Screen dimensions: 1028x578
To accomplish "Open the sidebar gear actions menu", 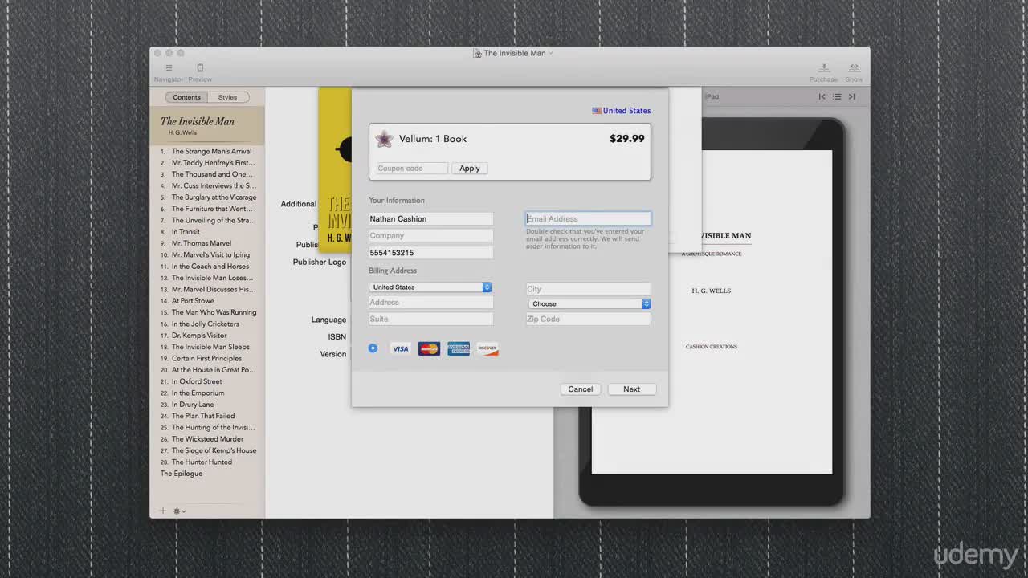I will [x=179, y=511].
